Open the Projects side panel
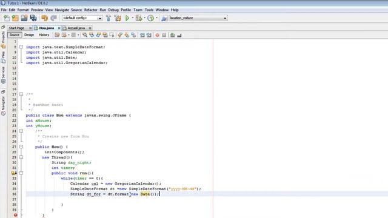 click(x=3, y=39)
